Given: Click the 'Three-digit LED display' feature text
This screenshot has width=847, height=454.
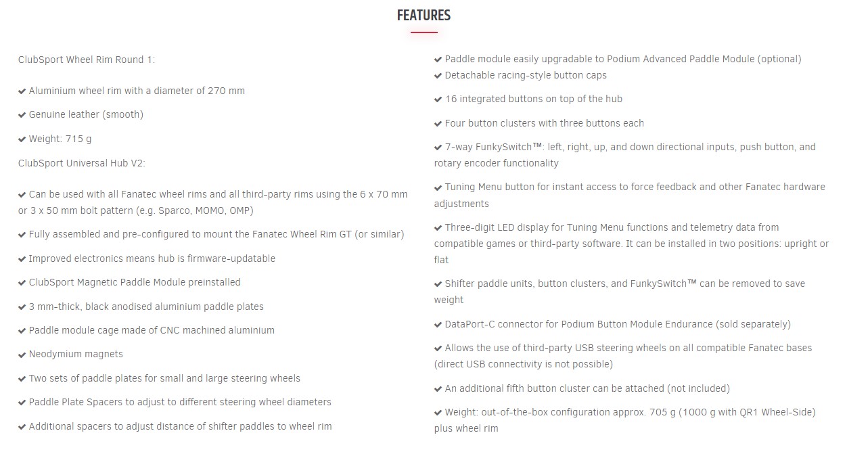Looking at the screenshot, I should coord(631,244).
